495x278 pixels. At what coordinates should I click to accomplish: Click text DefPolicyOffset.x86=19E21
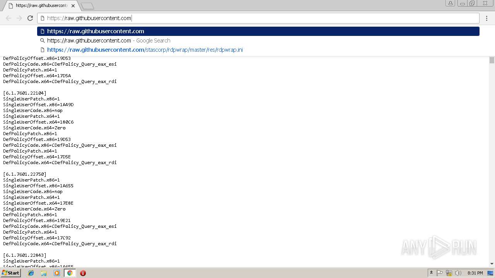(x=37, y=220)
